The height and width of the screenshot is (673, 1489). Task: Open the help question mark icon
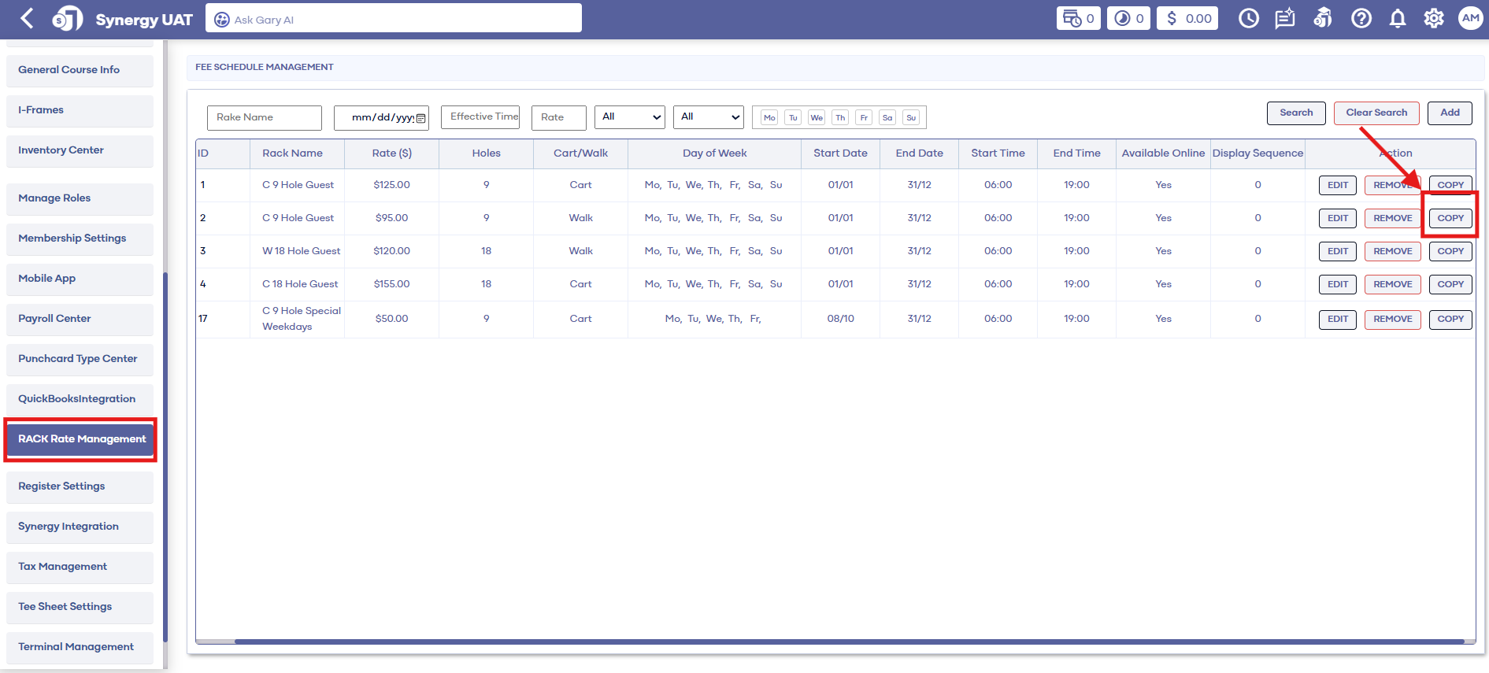pos(1361,18)
